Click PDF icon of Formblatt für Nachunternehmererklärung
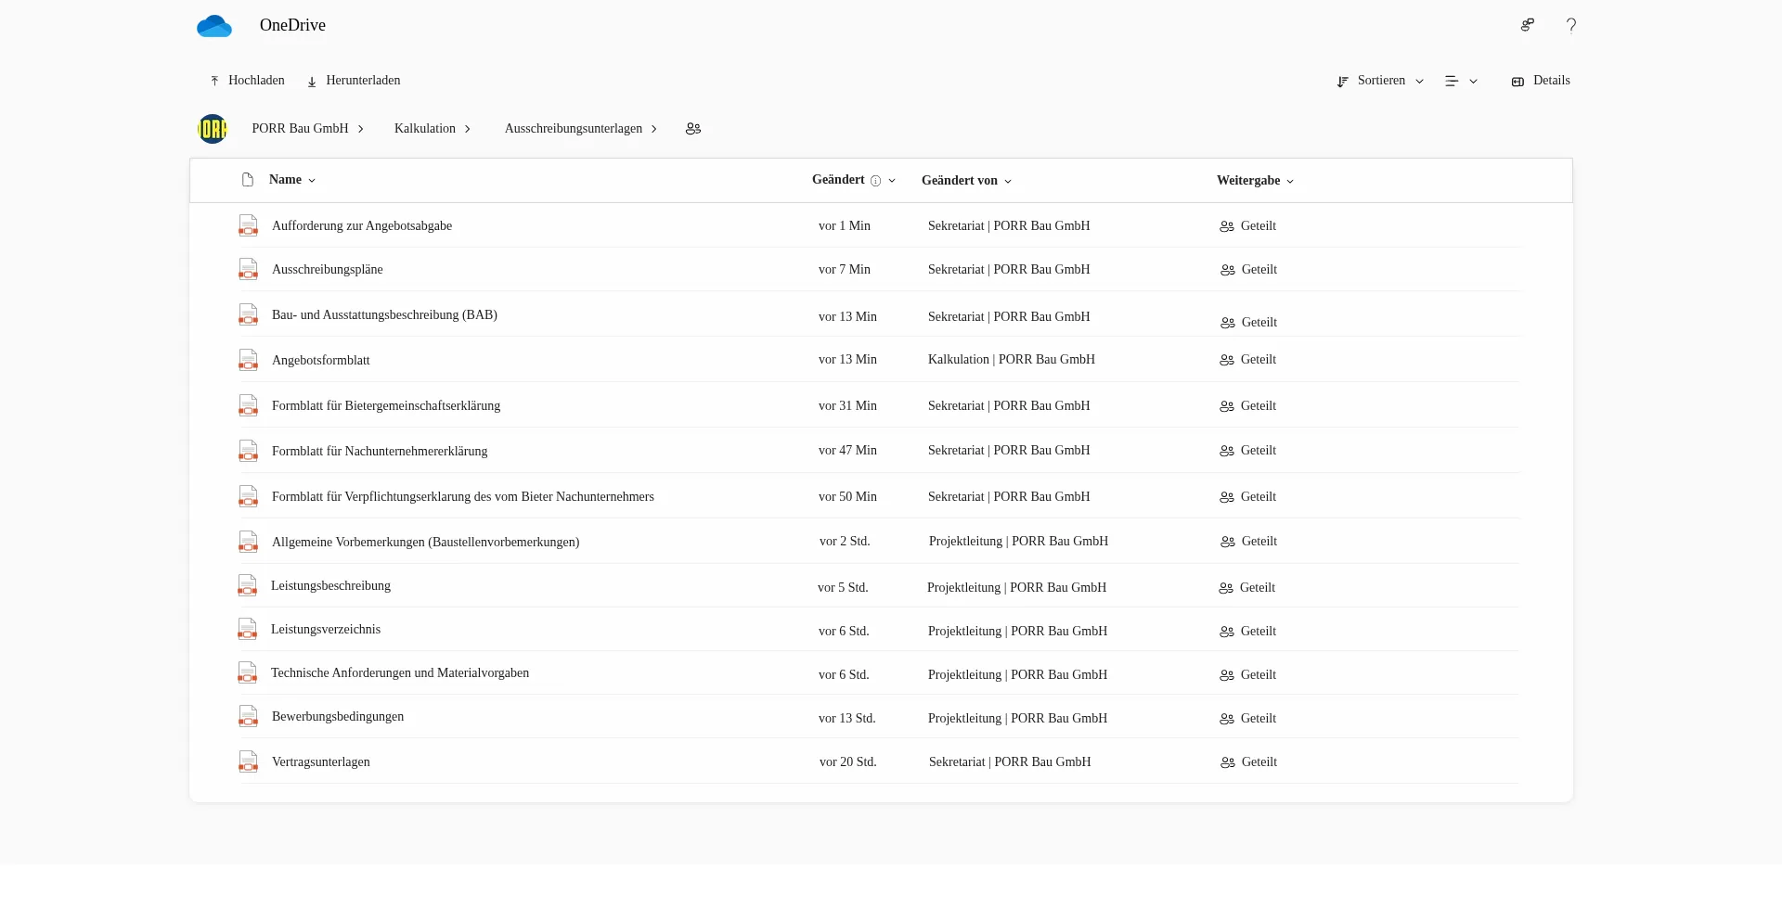Image resolution: width=1782 pixels, height=921 pixels. coord(248,451)
